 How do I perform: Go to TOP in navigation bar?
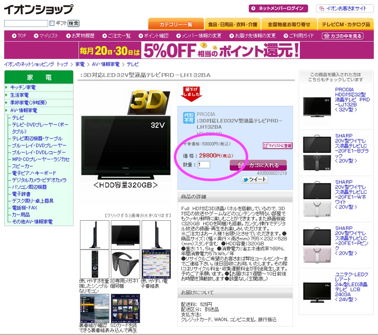tap(19, 36)
